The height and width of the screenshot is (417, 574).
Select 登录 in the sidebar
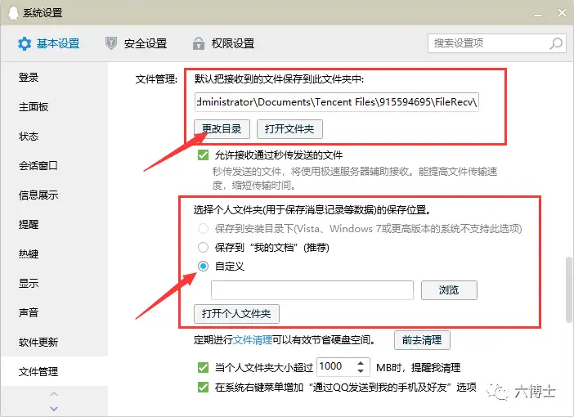29,77
